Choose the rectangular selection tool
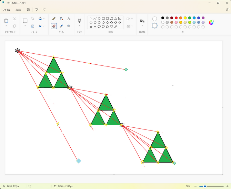This screenshot has width=231, height=189. coord(25,21)
